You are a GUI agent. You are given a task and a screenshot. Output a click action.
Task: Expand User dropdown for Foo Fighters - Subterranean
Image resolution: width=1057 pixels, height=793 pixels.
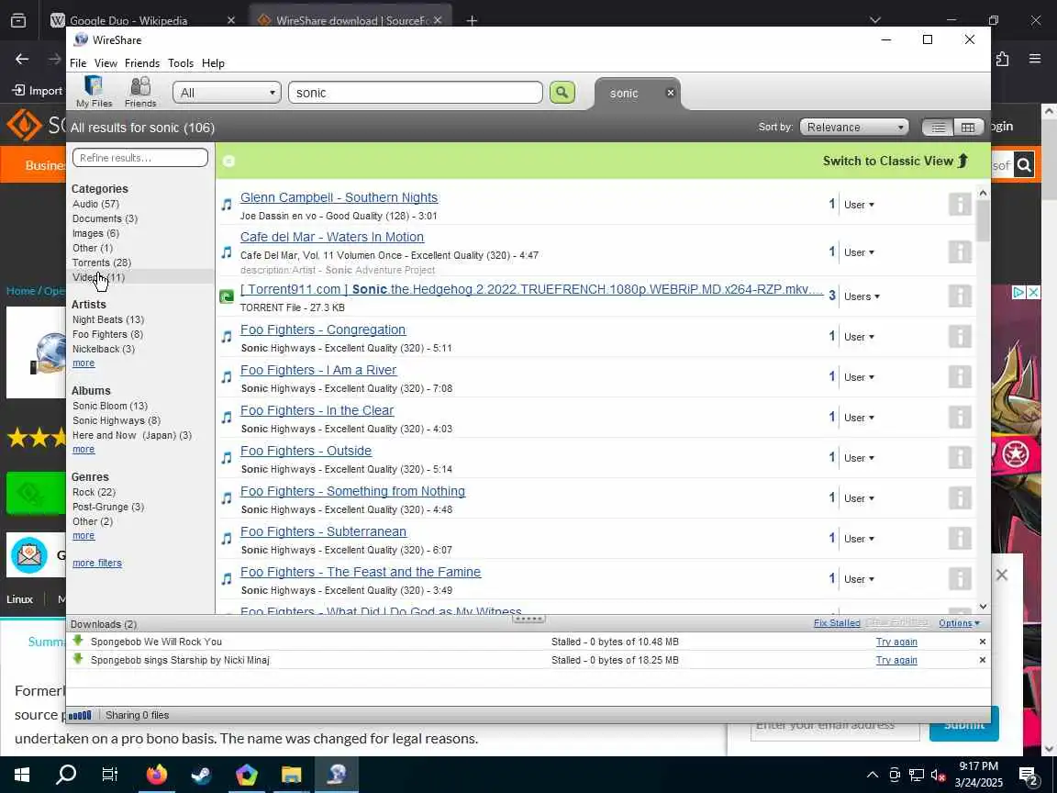pyautogui.click(x=859, y=539)
